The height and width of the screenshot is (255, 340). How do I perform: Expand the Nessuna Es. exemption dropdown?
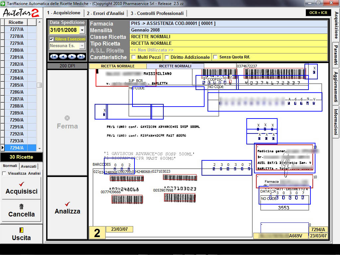pos(82,46)
